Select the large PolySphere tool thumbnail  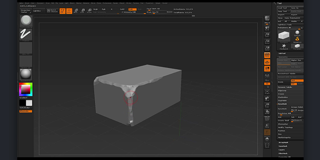(x=284, y=36)
